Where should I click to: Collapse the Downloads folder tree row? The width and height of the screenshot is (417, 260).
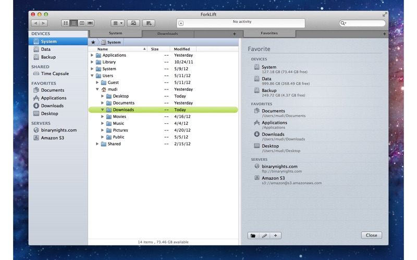(x=103, y=110)
